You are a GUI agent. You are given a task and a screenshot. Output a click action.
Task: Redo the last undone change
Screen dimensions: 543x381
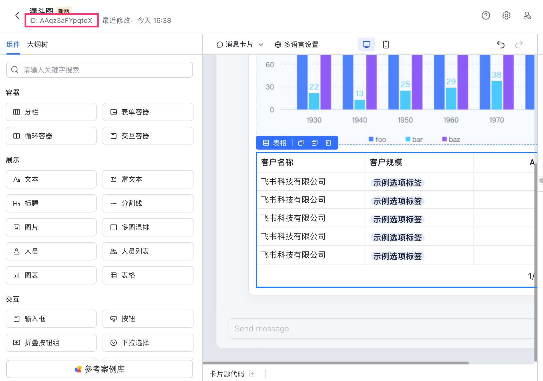coord(519,44)
